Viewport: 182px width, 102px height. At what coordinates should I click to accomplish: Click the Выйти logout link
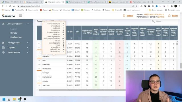click(175, 16)
